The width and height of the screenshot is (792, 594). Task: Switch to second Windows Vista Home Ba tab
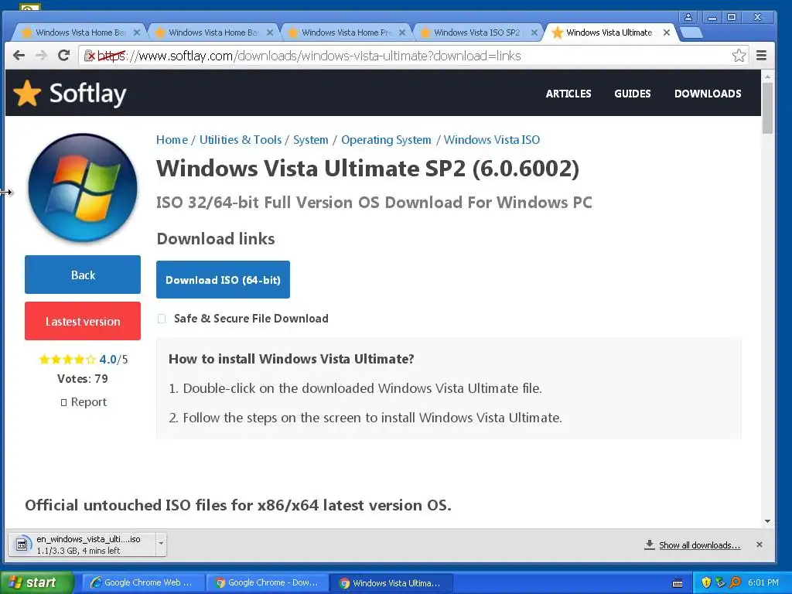[213, 32]
